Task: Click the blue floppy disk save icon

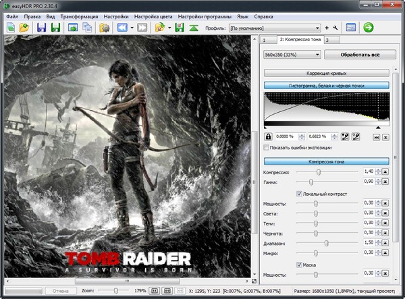Action: [x=41, y=28]
